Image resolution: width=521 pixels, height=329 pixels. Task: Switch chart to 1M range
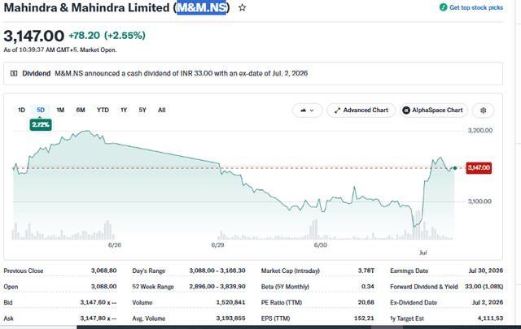point(60,110)
